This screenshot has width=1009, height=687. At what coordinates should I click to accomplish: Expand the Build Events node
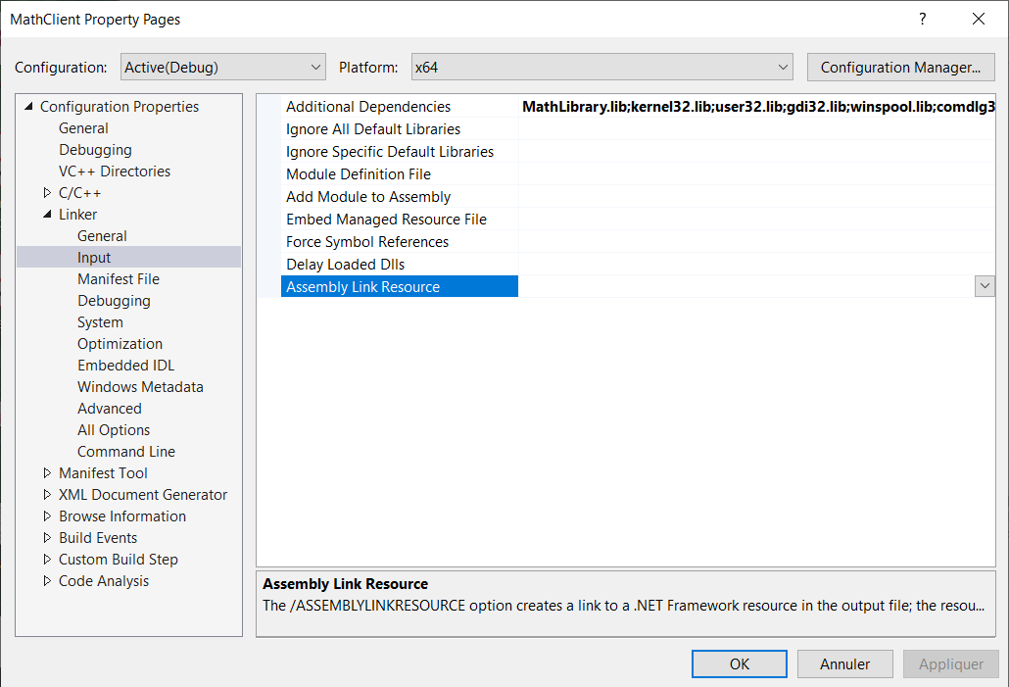tap(48, 538)
